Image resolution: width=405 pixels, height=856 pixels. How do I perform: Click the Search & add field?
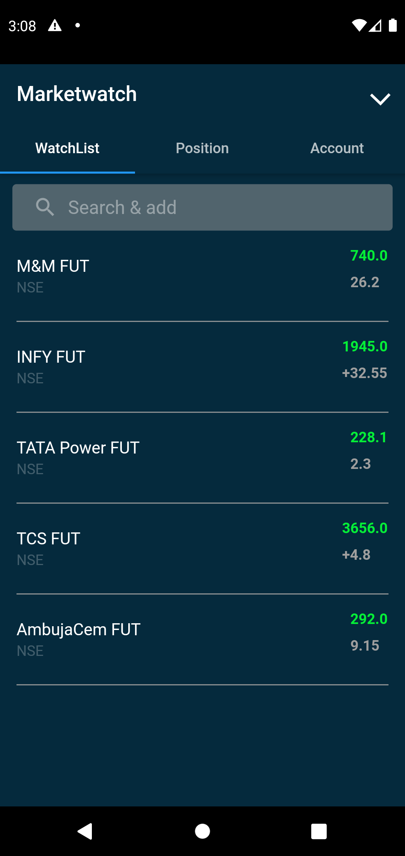202,207
